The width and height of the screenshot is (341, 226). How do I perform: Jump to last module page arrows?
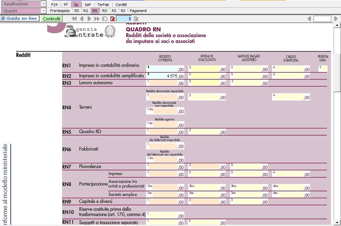pos(97,19)
